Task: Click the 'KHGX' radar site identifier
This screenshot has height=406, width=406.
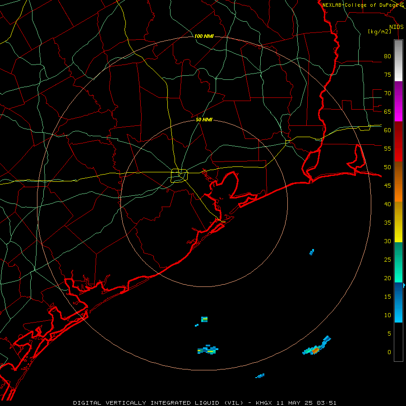Action: [264, 403]
